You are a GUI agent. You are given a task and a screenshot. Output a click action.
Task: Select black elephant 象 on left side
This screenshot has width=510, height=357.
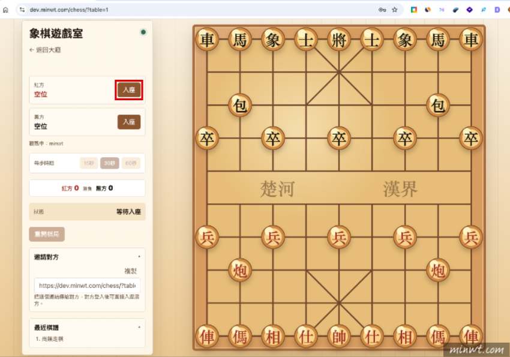click(x=273, y=40)
